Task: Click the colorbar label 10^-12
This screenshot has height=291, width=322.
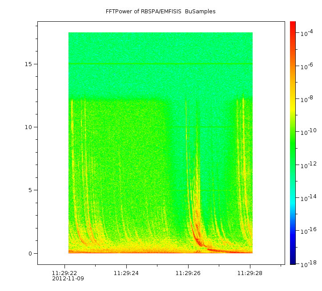Action: pos(309,165)
